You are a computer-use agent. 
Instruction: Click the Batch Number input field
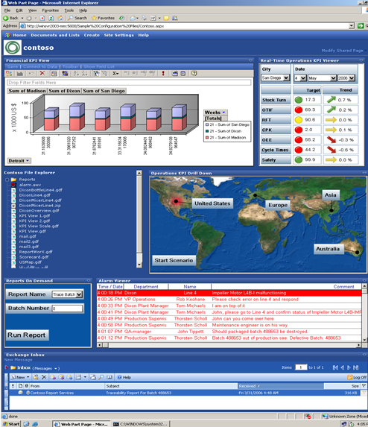[67, 309]
